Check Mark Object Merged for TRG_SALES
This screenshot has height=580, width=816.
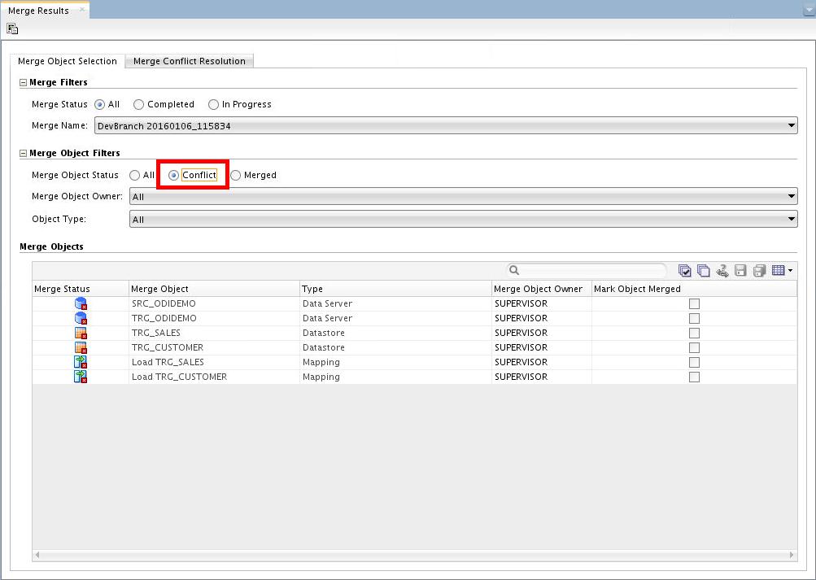(694, 333)
